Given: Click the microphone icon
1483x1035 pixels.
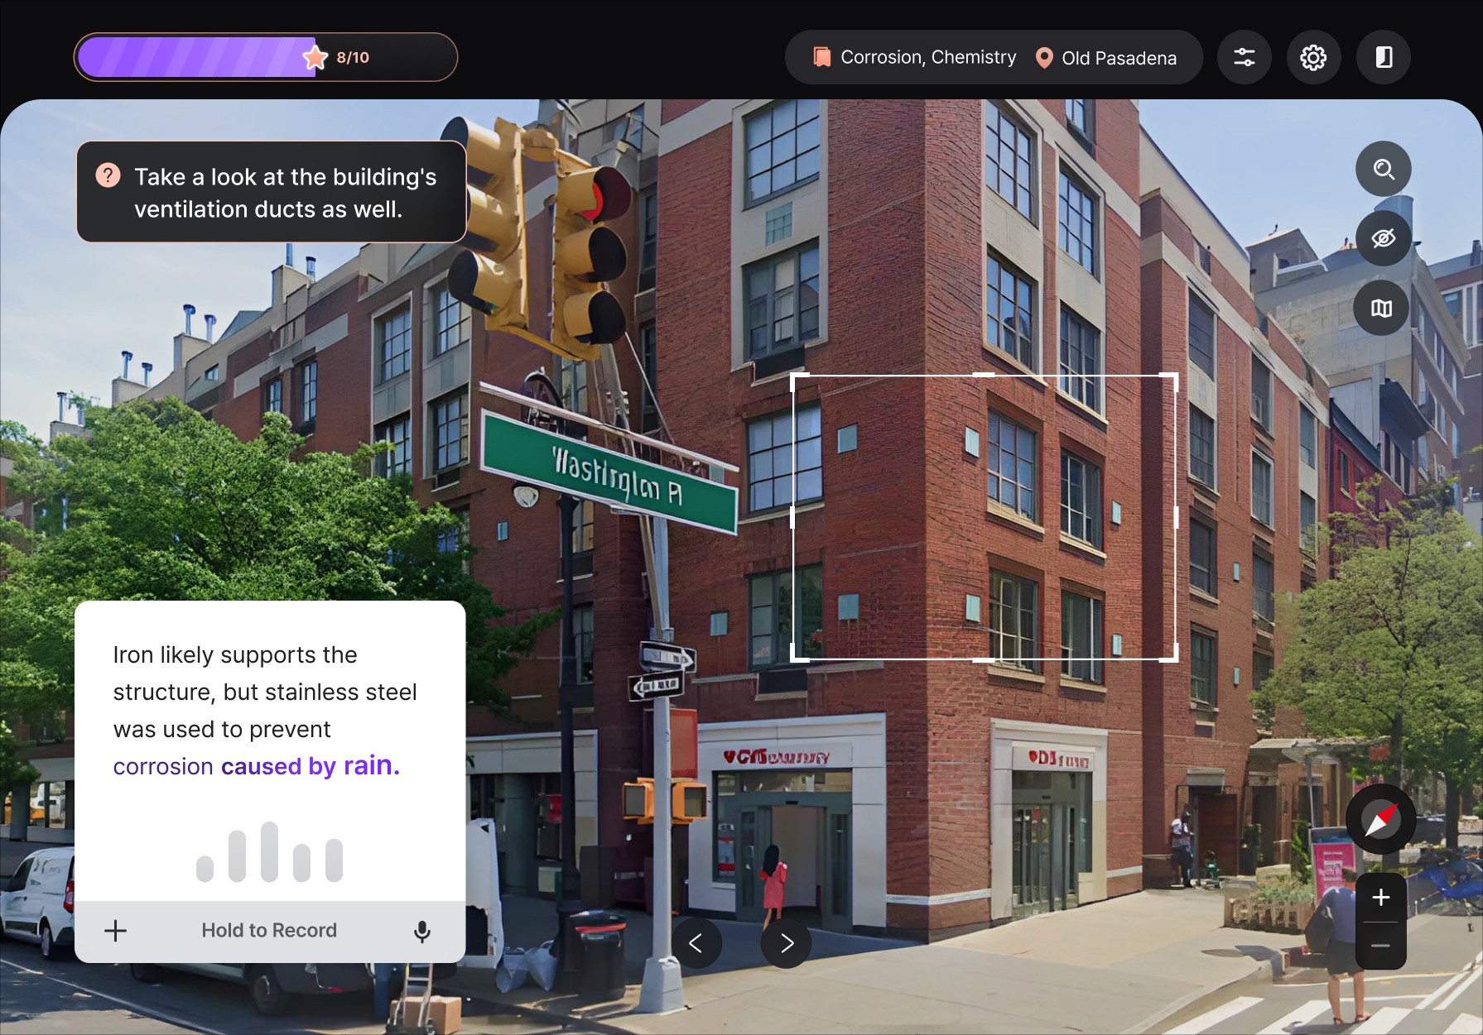Looking at the screenshot, I should 421,931.
